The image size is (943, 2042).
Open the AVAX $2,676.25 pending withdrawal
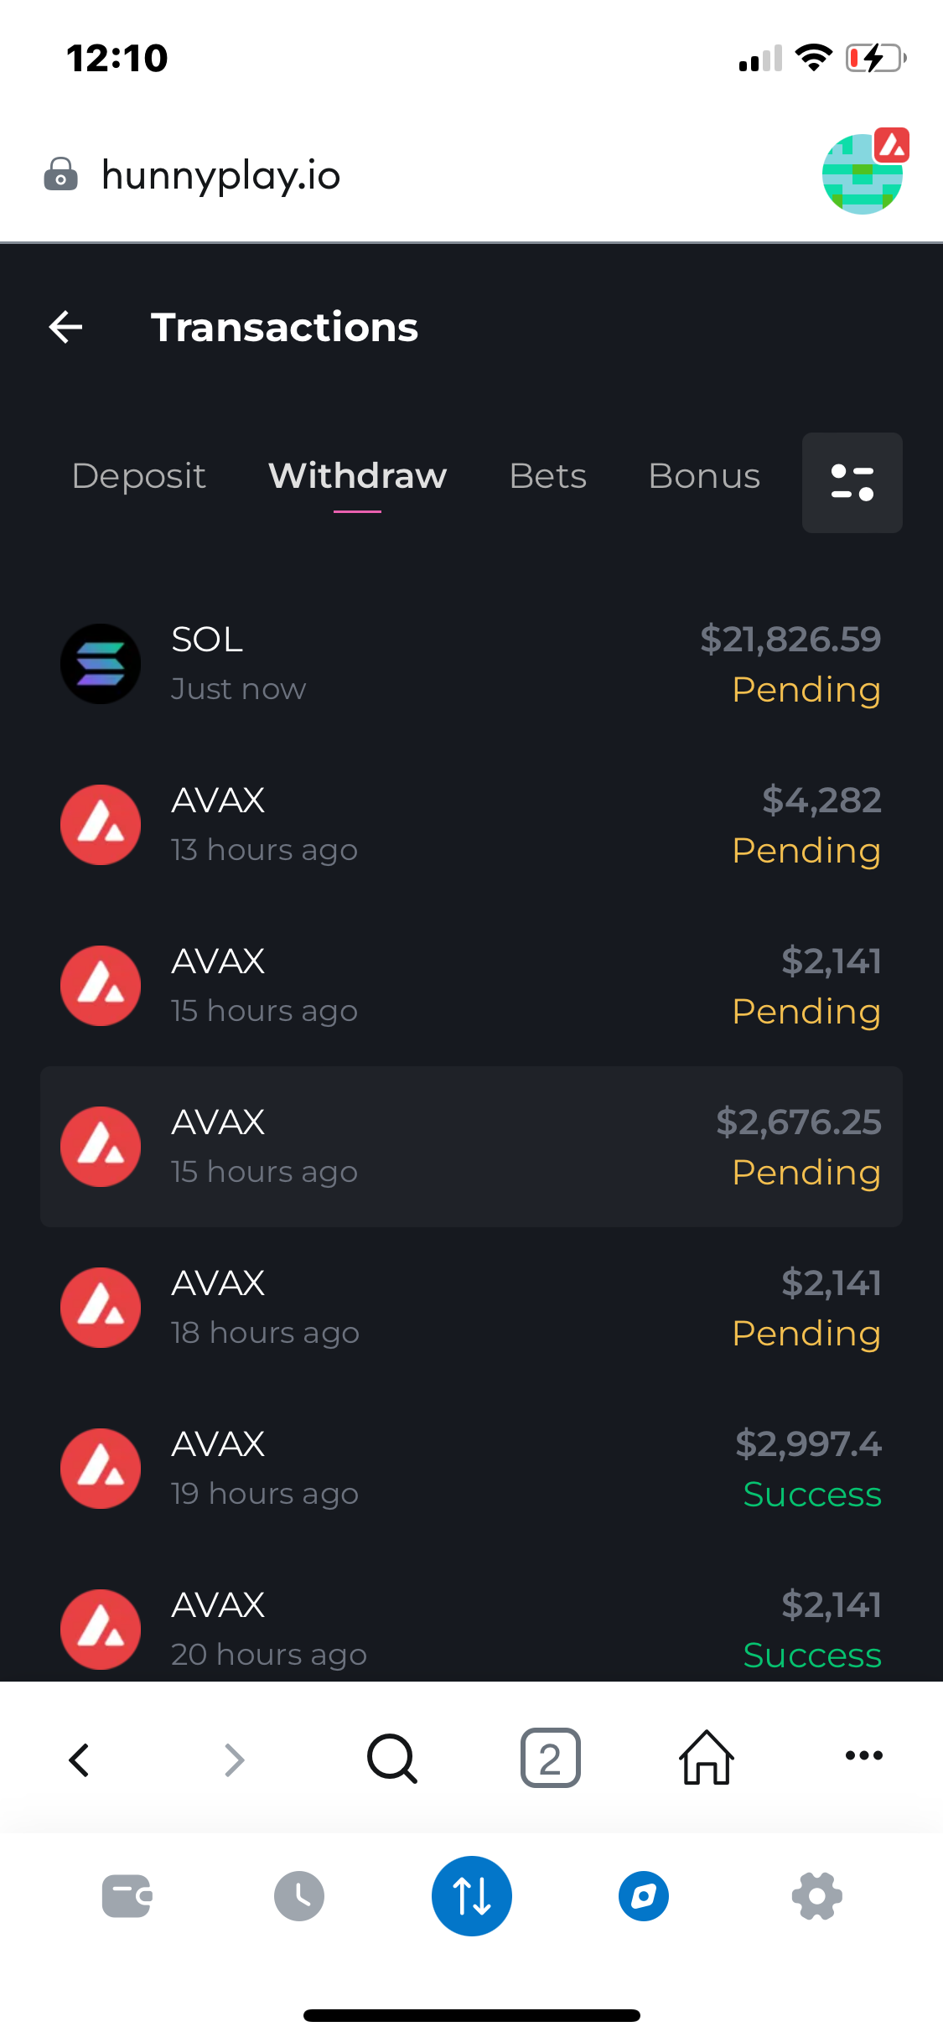pyautogui.click(x=471, y=1147)
